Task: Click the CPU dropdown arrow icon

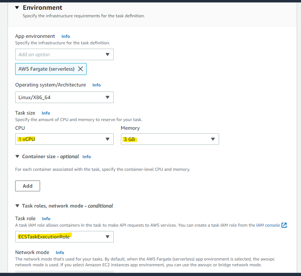Action: point(107,139)
